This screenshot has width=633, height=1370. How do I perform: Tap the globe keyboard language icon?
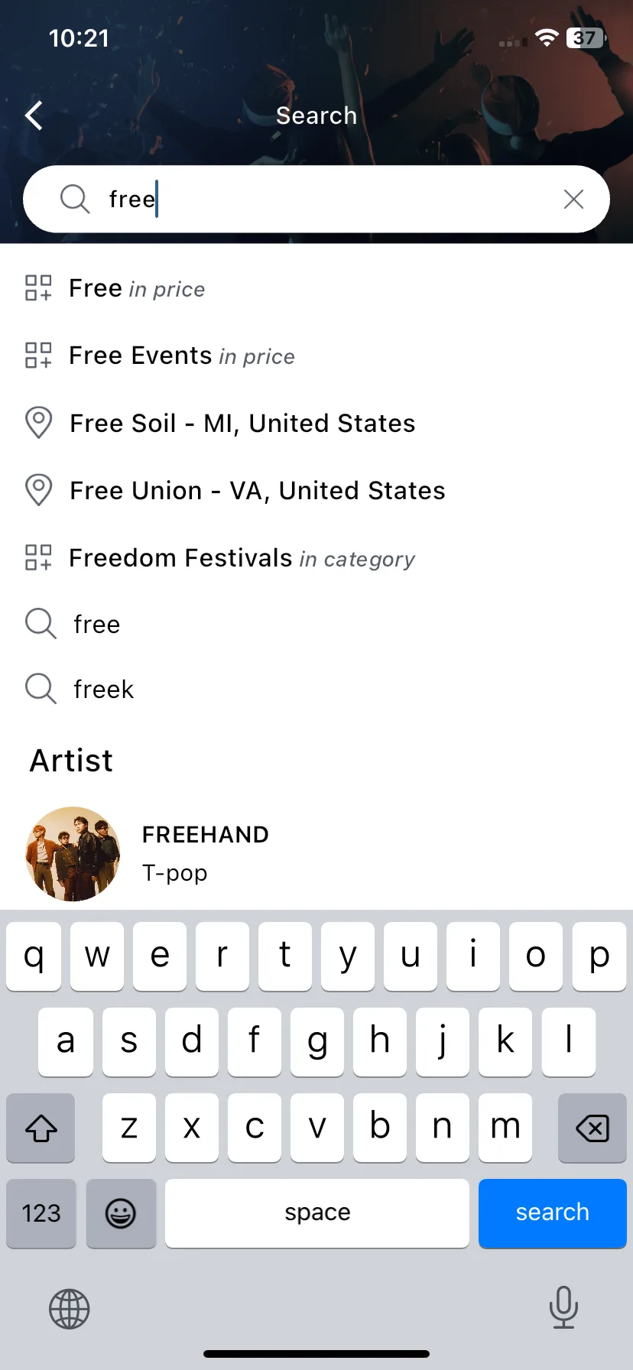pyautogui.click(x=70, y=1309)
